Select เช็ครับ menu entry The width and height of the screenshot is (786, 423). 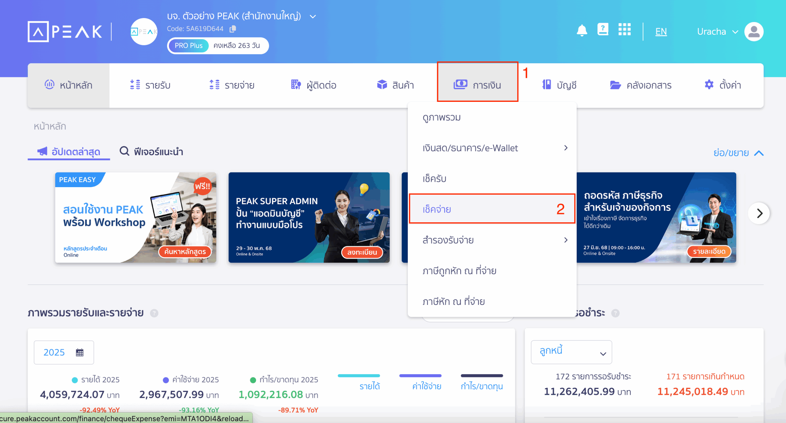[x=492, y=179]
